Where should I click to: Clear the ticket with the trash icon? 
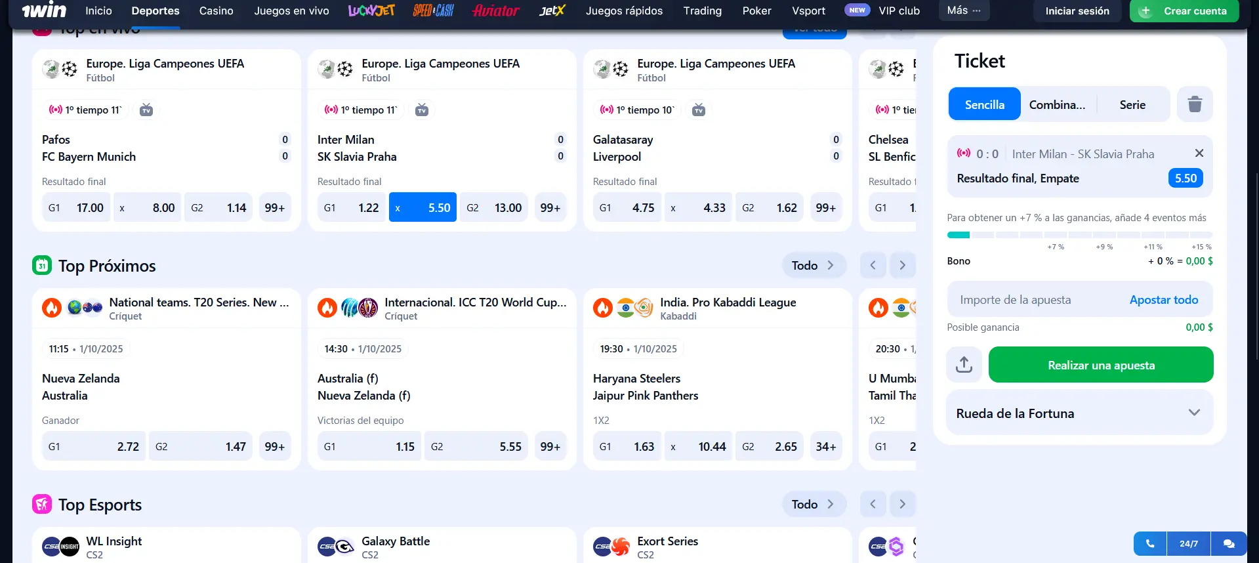pyautogui.click(x=1195, y=104)
